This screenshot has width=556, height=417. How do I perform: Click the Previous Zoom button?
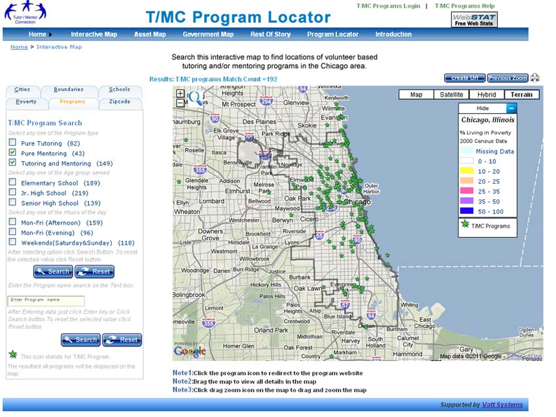(x=508, y=78)
